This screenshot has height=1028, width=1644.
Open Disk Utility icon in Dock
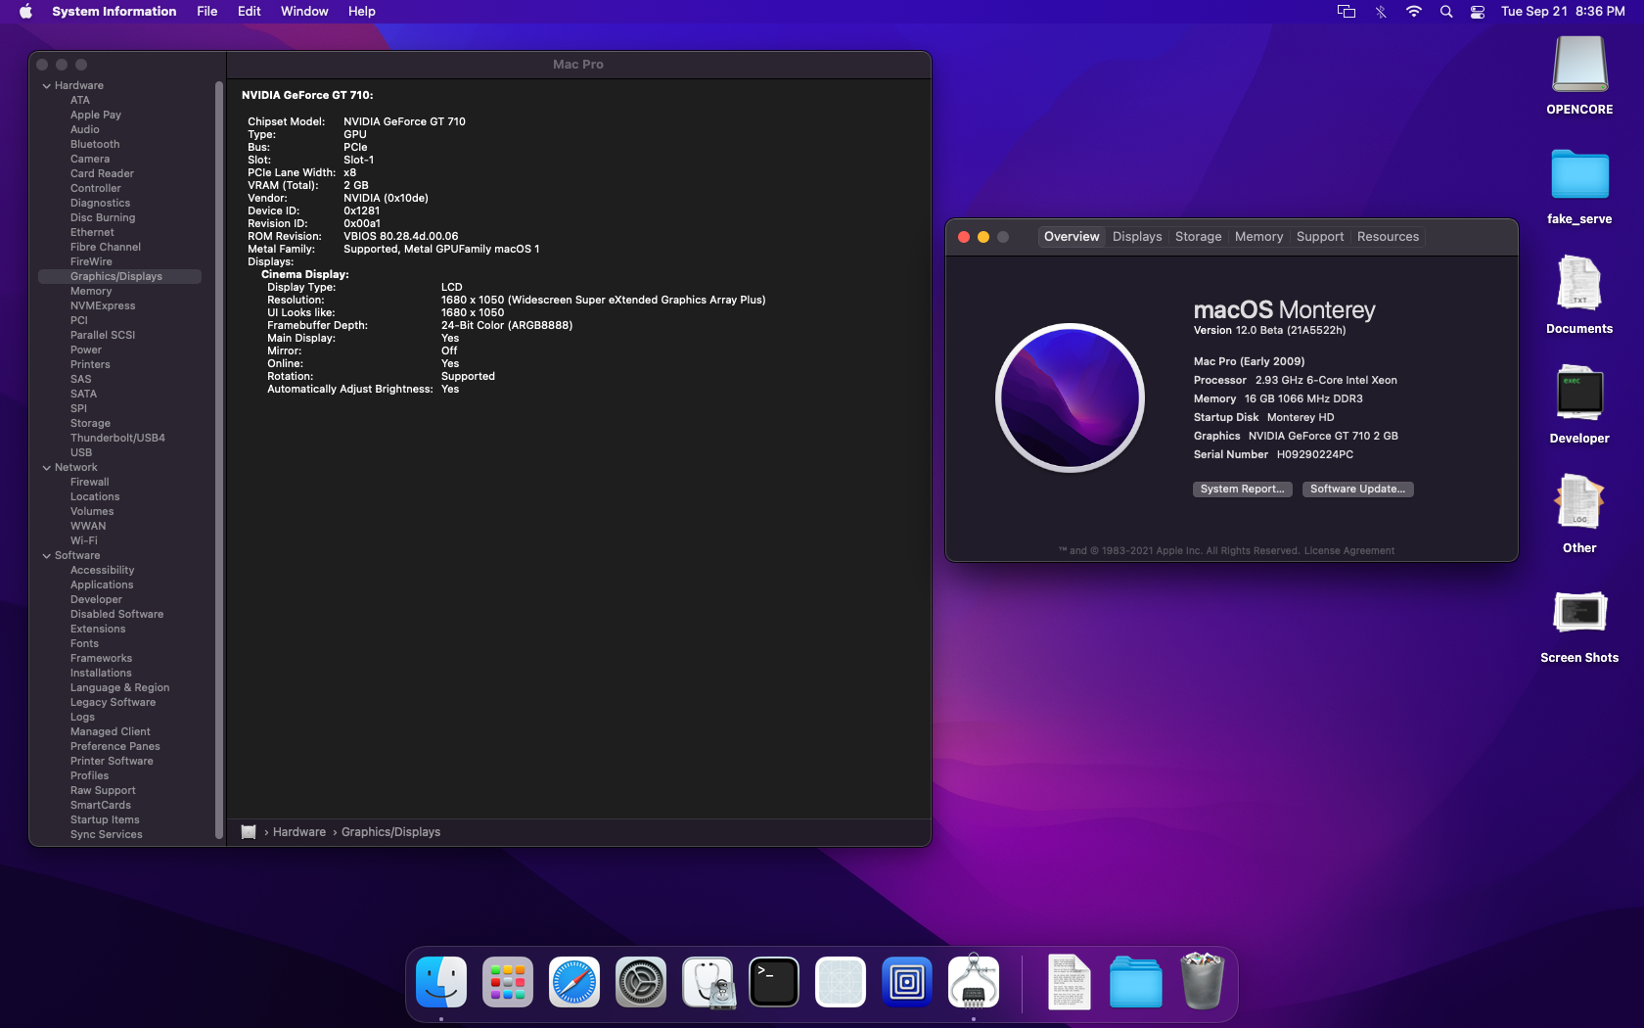708,982
